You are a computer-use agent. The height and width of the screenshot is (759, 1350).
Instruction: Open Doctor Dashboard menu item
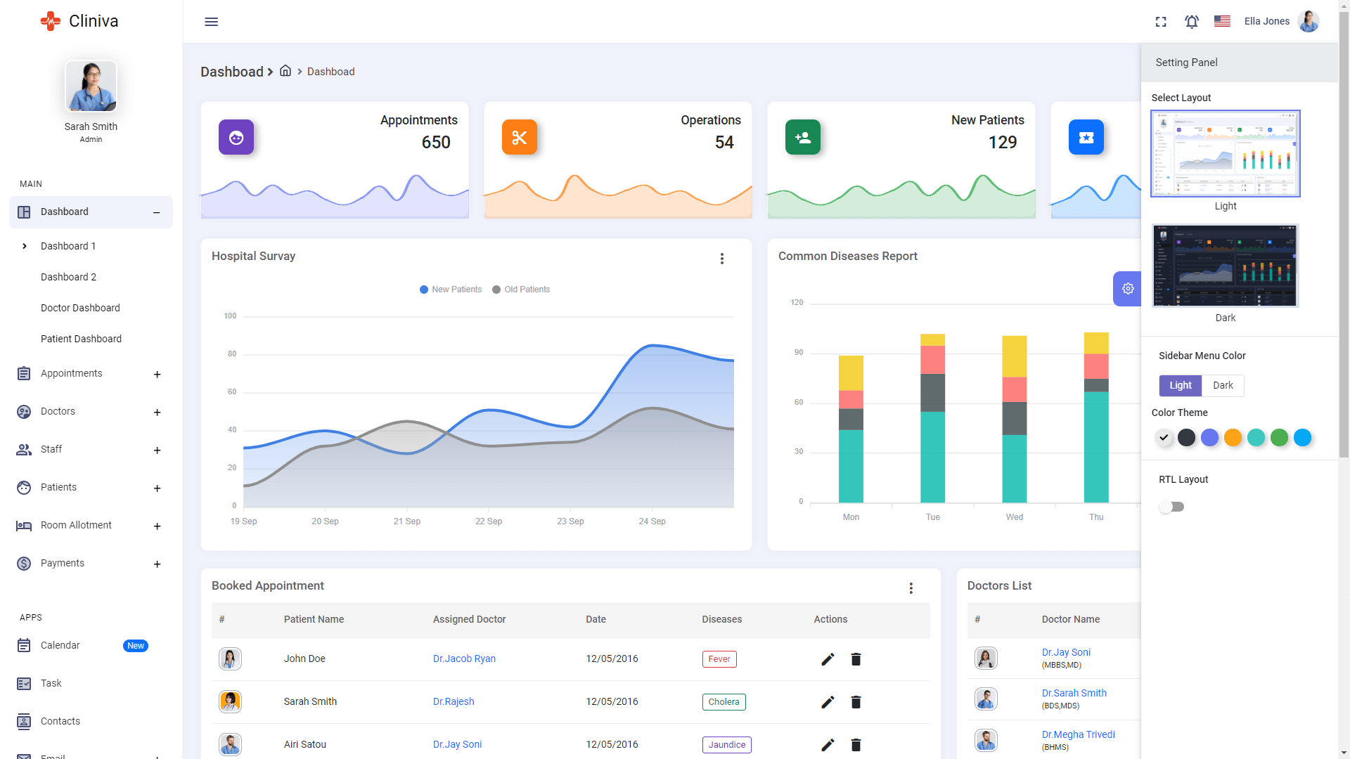coord(80,308)
